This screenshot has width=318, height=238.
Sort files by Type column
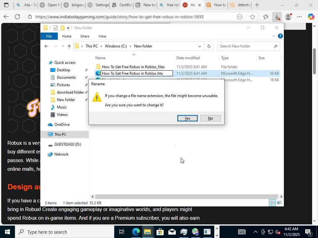[225, 58]
